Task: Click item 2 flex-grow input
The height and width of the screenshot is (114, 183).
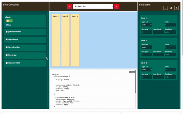Action: tap(147, 55)
